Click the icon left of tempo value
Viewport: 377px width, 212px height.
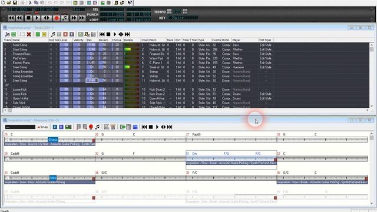[x=170, y=12]
